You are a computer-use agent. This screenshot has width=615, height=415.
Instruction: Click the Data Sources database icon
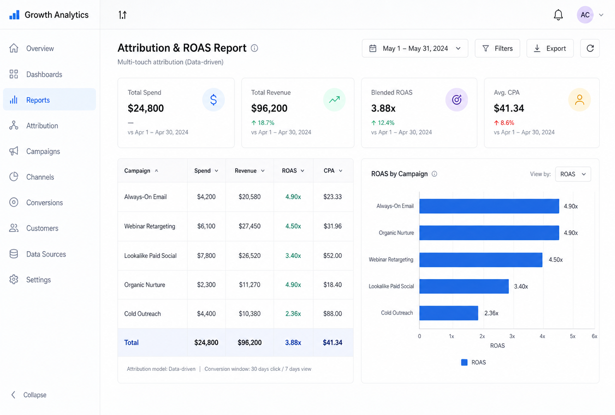tap(14, 254)
